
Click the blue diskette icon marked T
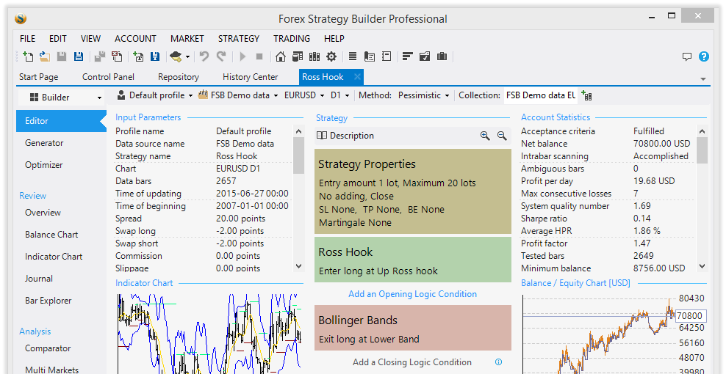pos(155,56)
